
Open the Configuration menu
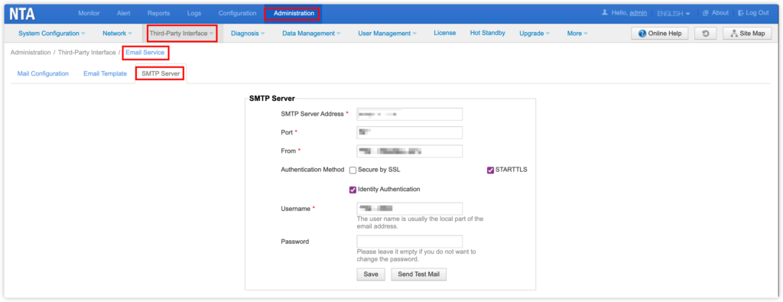coord(238,14)
